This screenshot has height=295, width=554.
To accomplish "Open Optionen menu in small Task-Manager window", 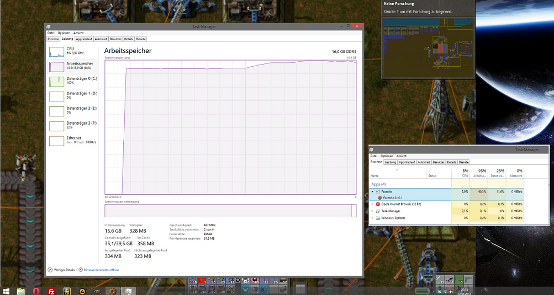I will tap(387, 156).
